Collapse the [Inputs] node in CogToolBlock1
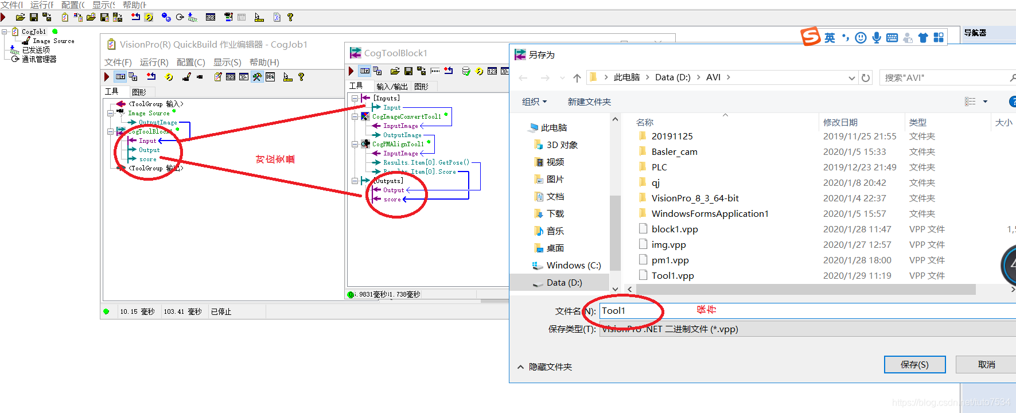 [355, 98]
